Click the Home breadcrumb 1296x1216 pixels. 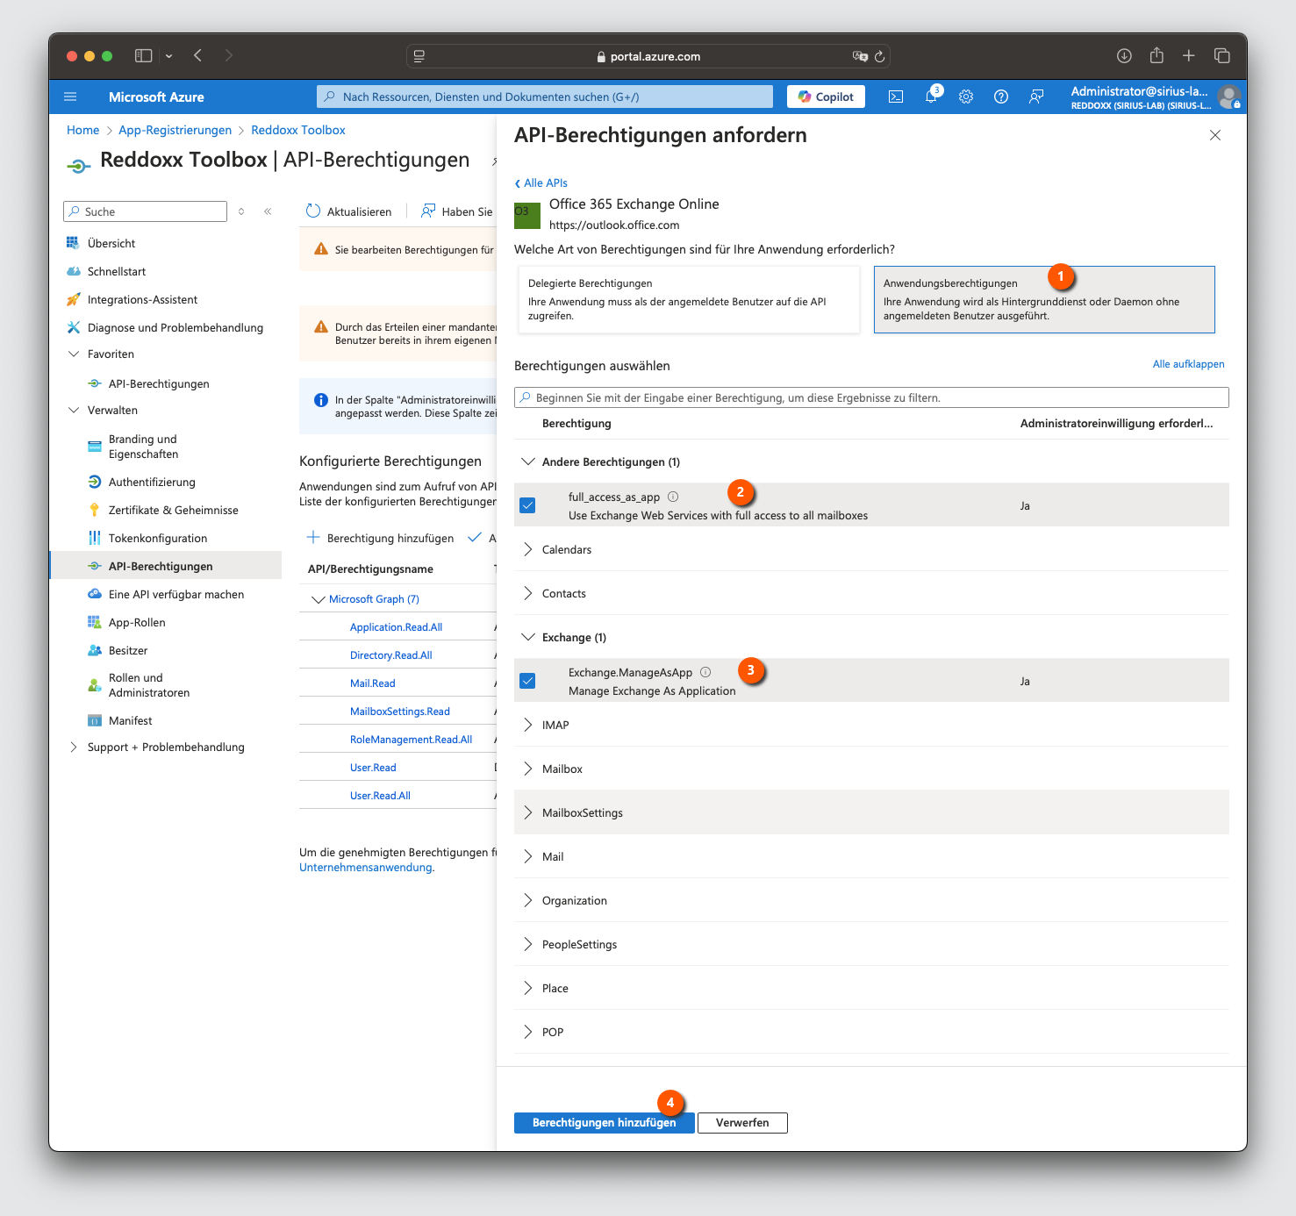[82, 130]
